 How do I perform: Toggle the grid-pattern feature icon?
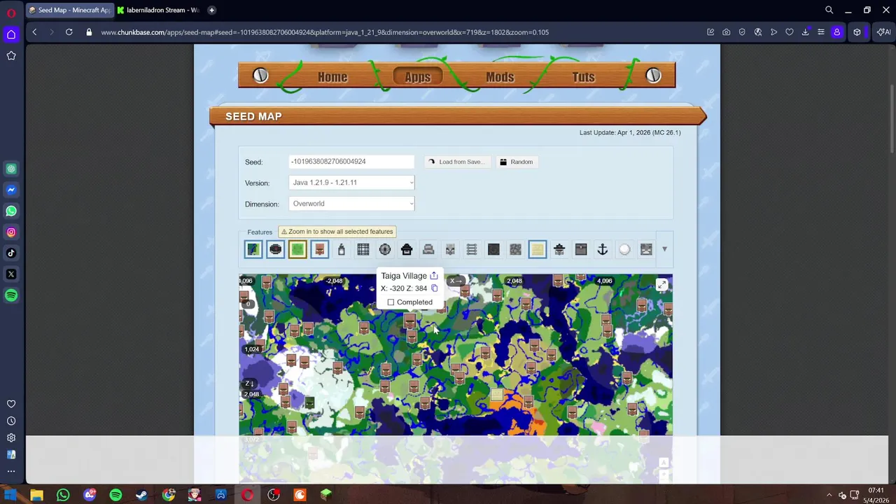click(363, 249)
